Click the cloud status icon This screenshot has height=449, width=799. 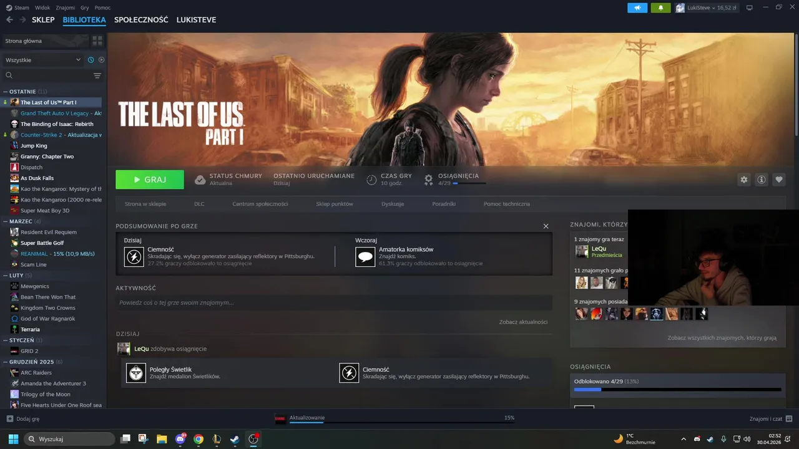coord(200,180)
